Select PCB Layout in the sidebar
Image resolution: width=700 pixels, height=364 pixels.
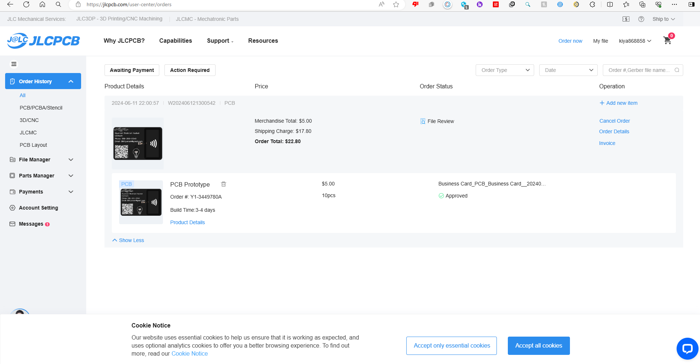33,145
